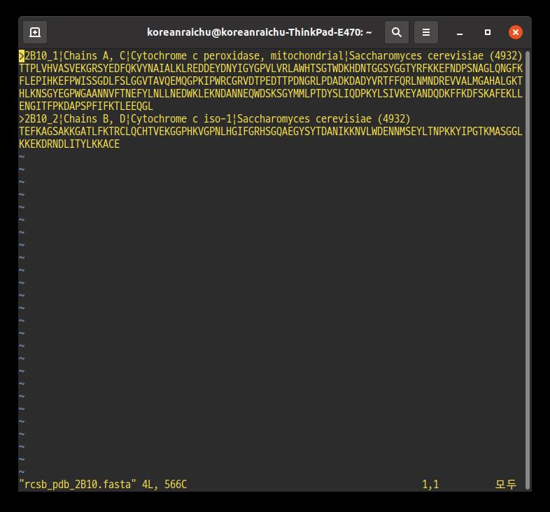Image resolution: width=550 pixels, height=512 pixels.
Task: Click the sequence line starting with TTPLVHVASVEKGRSYEDF
Action: (x=270, y=69)
